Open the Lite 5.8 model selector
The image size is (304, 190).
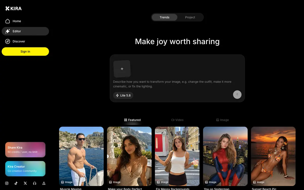click(x=123, y=95)
